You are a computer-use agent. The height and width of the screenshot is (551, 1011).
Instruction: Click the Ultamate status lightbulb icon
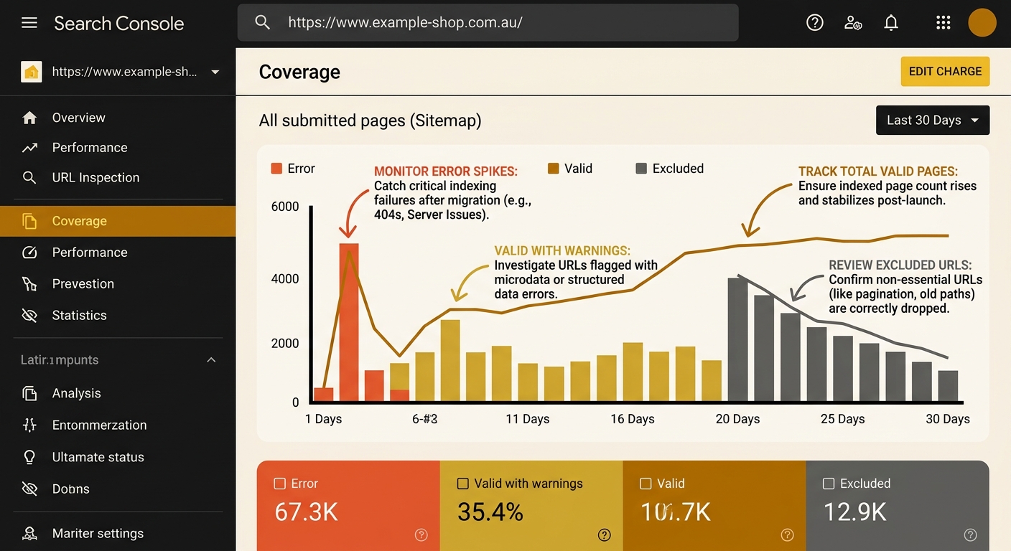coord(29,457)
